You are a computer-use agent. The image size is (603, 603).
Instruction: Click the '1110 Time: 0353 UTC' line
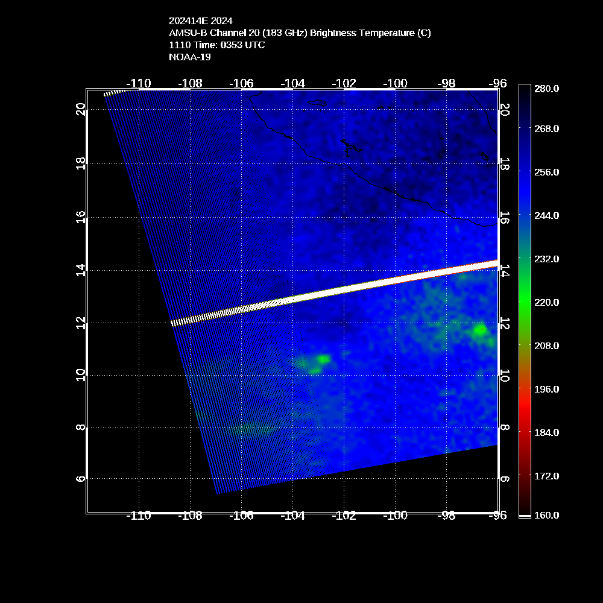pos(217,45)
